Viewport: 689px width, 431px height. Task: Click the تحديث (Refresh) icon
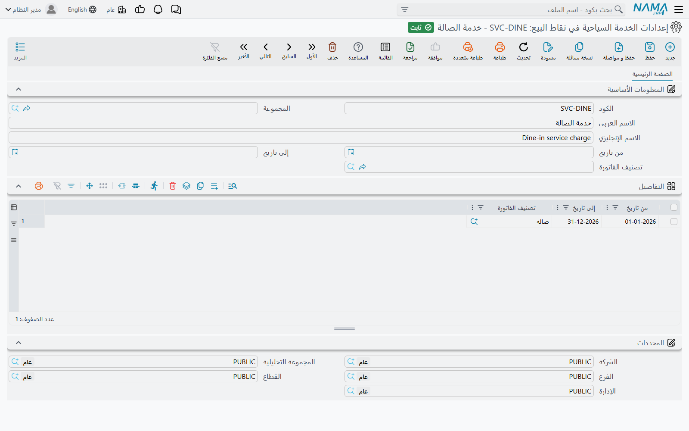point(524,47)
